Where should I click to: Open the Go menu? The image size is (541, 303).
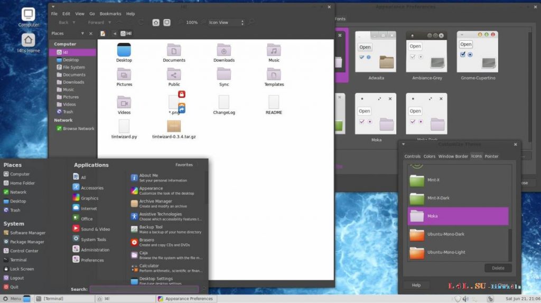click(x=92, y=14)
